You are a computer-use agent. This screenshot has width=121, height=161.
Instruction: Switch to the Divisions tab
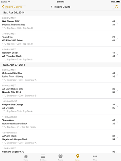click(43, 157)
